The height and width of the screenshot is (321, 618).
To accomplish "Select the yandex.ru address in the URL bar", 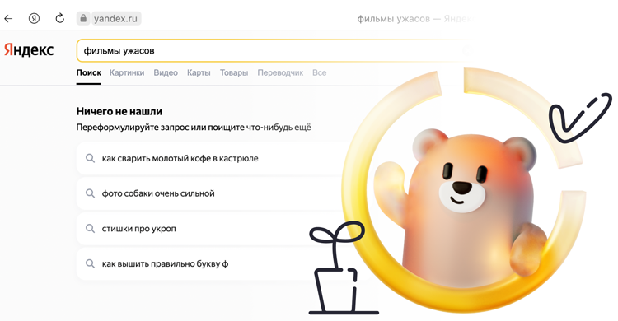I will [115, 18].
